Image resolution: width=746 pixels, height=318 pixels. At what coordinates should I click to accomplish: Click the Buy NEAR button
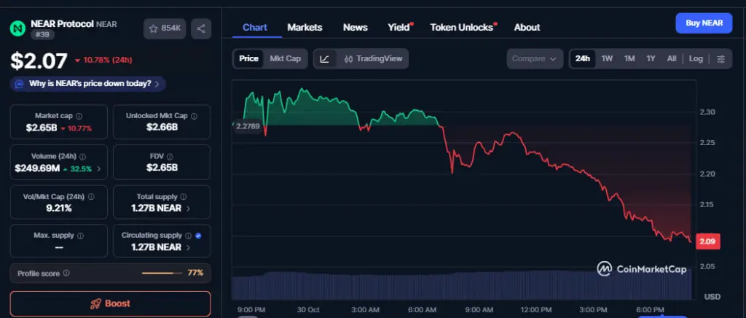tap(704, 23)
